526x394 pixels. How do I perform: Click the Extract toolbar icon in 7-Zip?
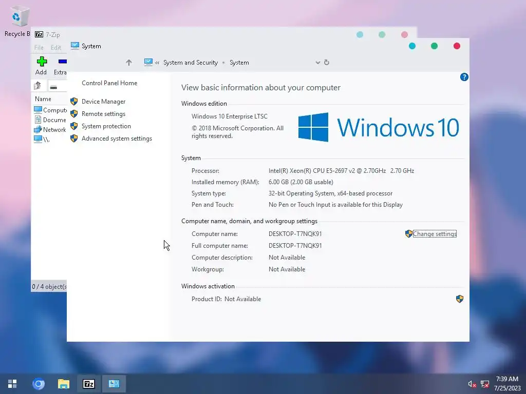[61, 66]
